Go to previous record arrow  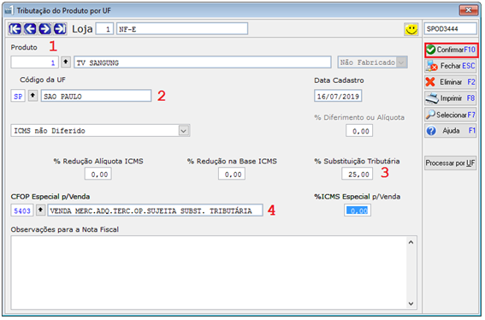(30, 29)
